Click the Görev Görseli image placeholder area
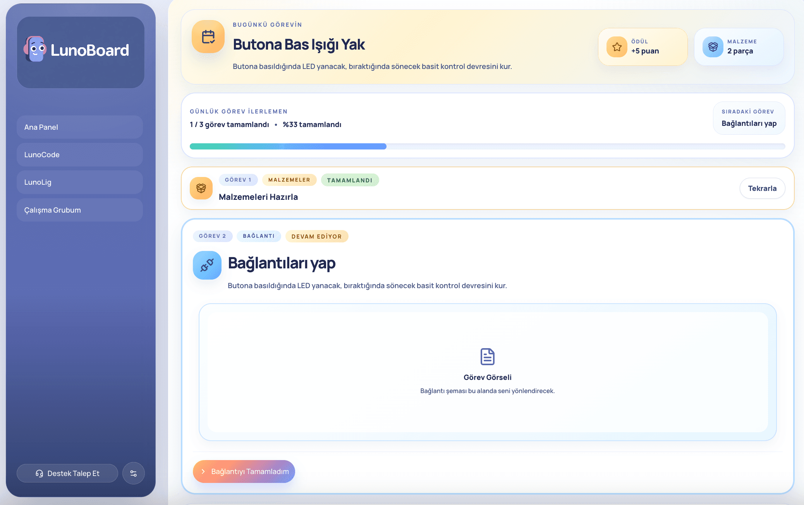804x505 pixels. [x=488, y=372]
